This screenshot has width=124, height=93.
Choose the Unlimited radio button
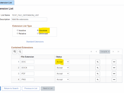coord(38,33)
